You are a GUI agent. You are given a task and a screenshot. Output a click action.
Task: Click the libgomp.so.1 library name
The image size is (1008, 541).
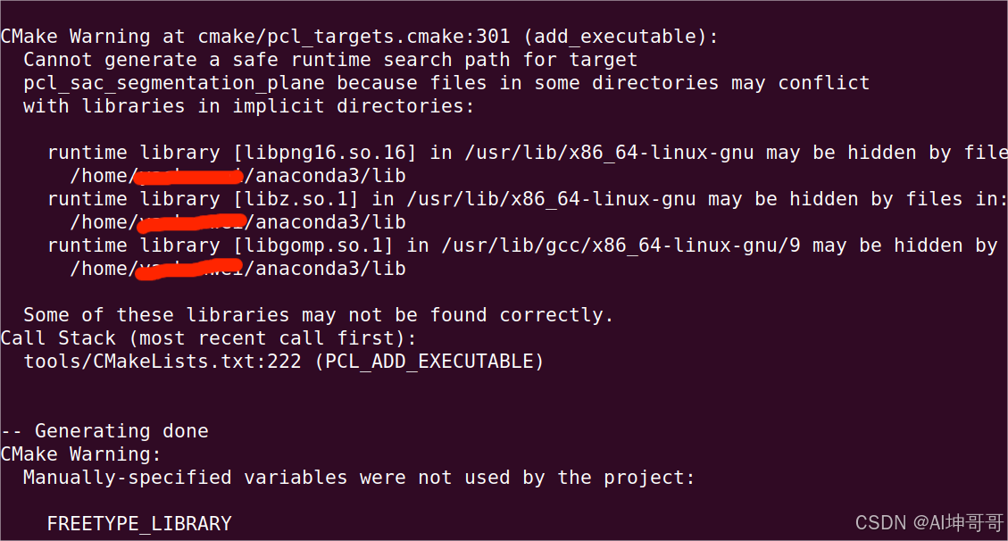click(313, 246)
